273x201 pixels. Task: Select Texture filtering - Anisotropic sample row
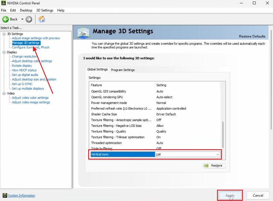(155, 120)
